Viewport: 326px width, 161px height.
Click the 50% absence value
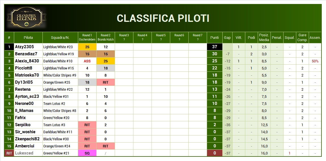pyautogui.click(x=315, y=61)
